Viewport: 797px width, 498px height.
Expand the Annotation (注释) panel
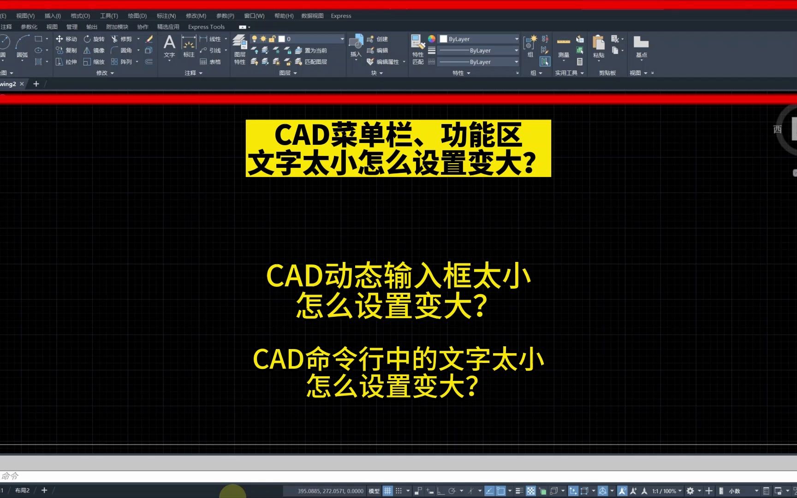(x=194, y=73)
